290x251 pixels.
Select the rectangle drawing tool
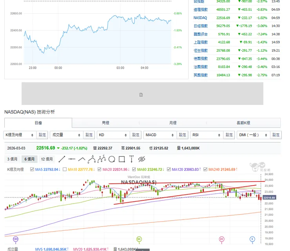(121, 159)
